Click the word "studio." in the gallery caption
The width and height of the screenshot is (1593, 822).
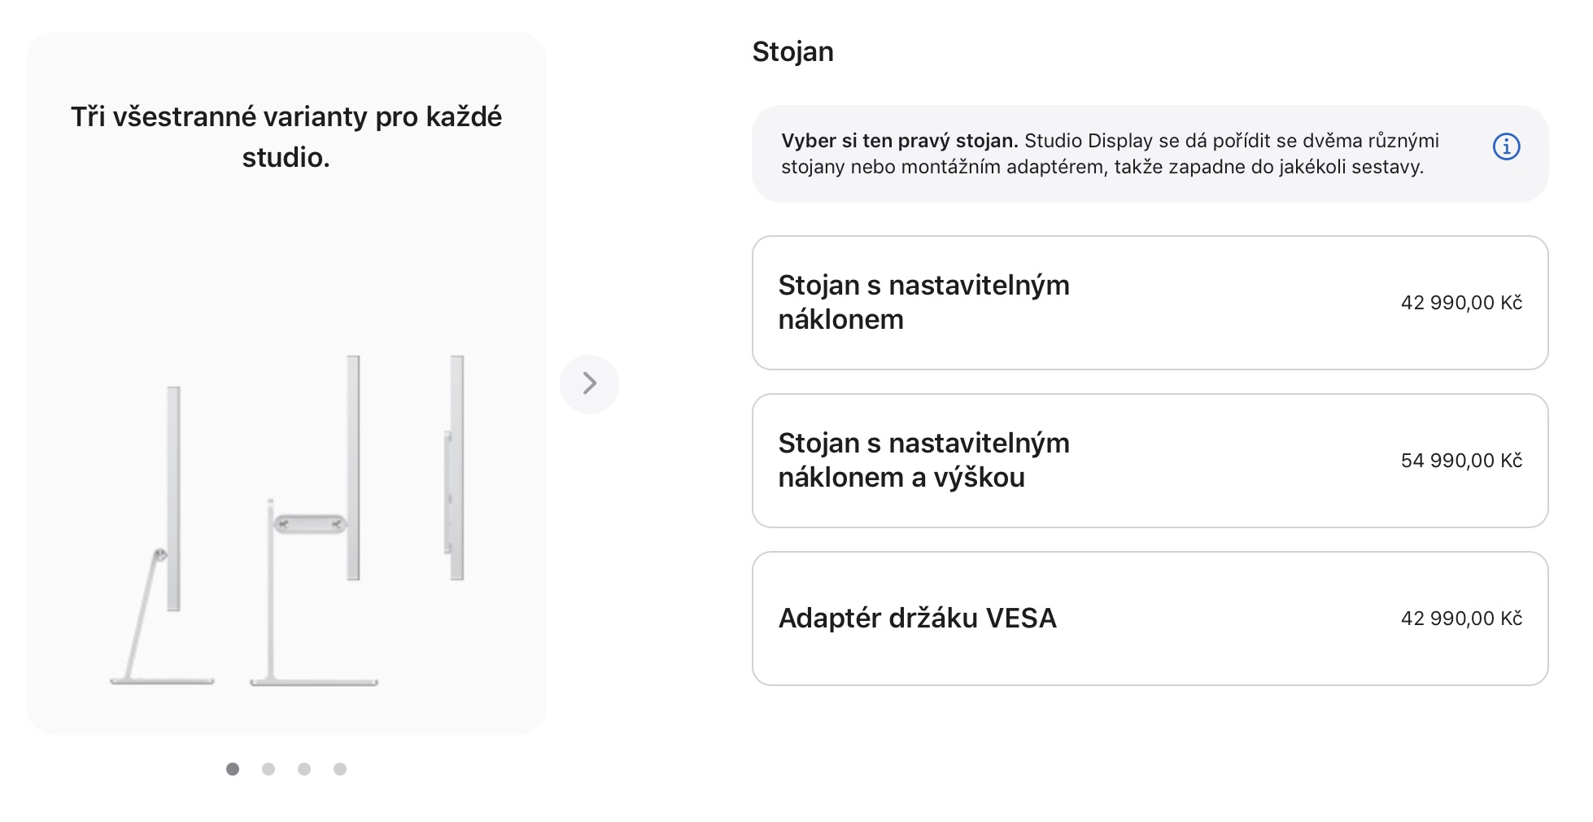point(286,158)
